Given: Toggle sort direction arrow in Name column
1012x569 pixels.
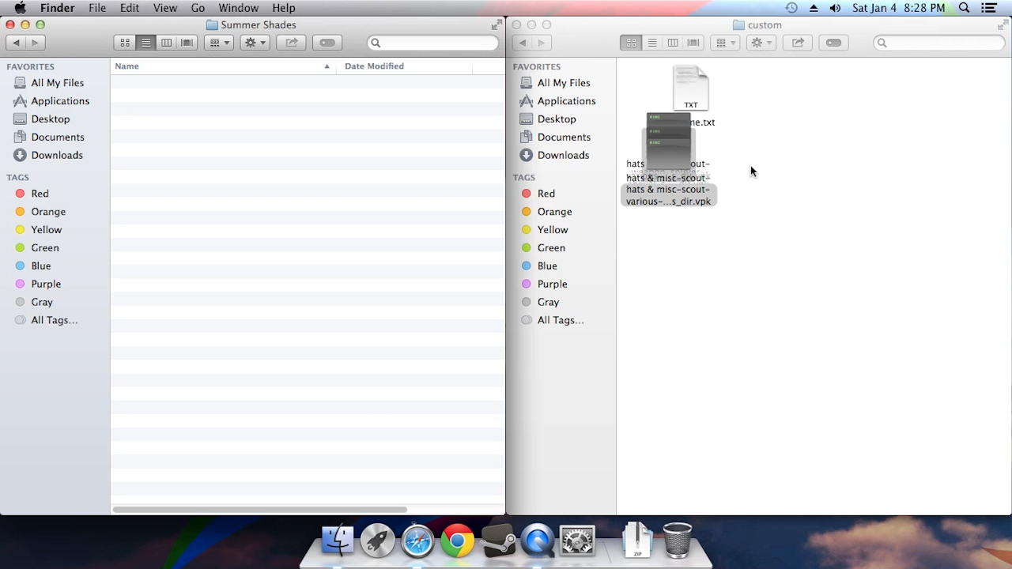Looking at the screenshot, I should 327,66.
